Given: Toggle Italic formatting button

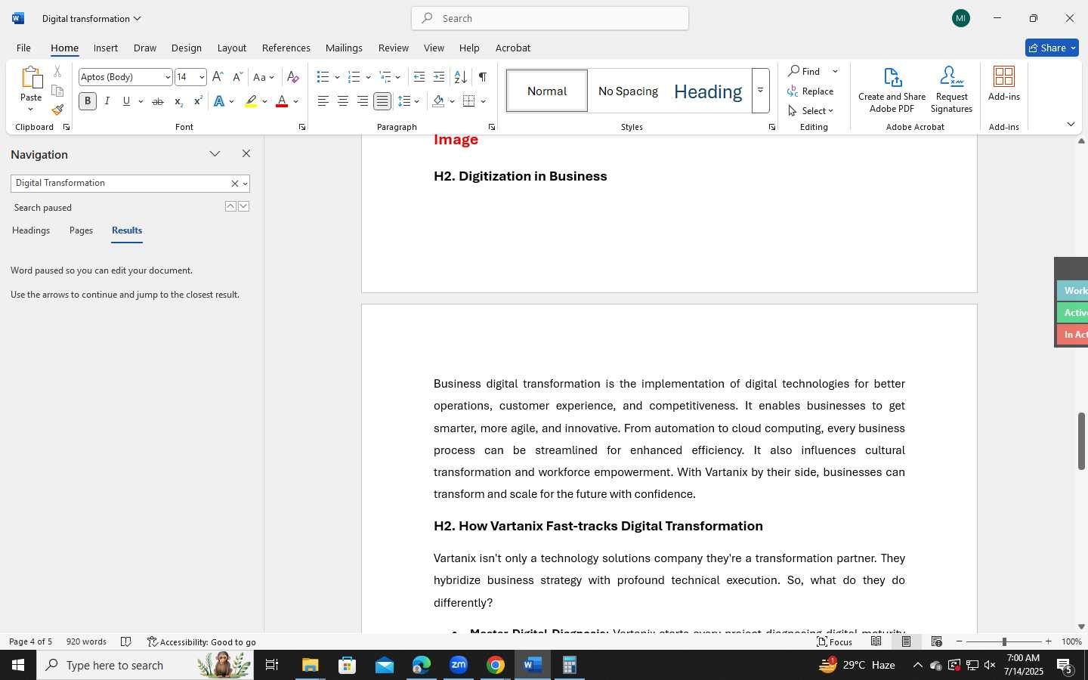Looking at the screenshot, I should (107, 101).
